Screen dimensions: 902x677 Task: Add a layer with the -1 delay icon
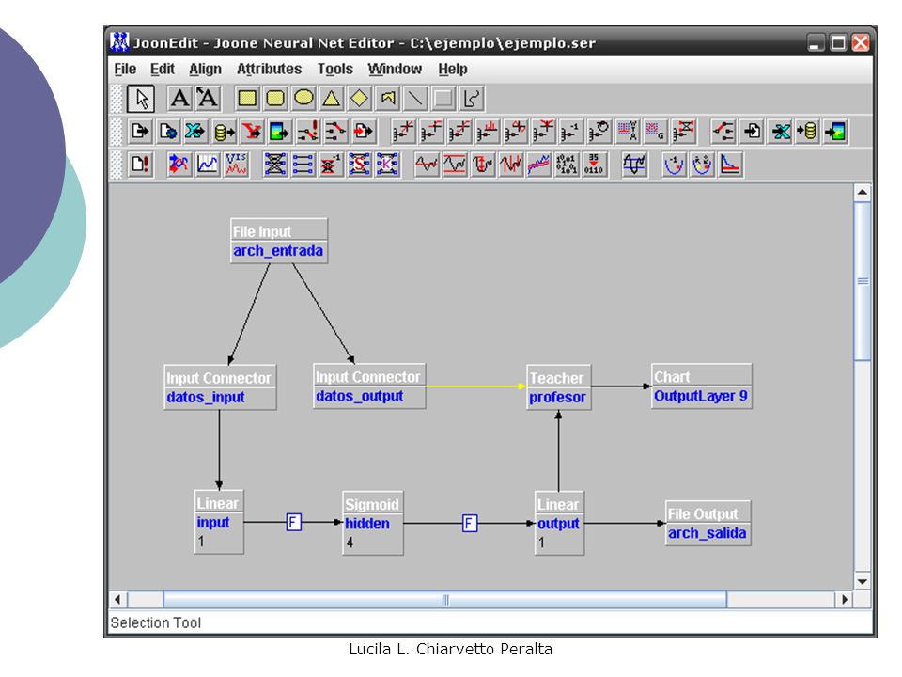pos(570,132)
